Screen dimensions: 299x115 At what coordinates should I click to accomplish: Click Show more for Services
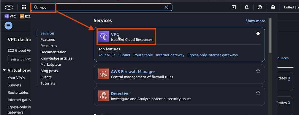click(x=255, y=21)
